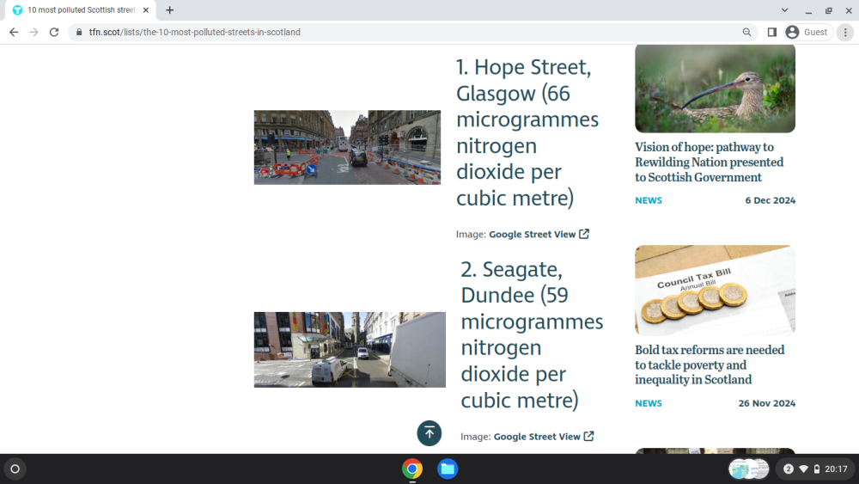Open the overlapping thumbnails tray on shelf

coord(748,469)
